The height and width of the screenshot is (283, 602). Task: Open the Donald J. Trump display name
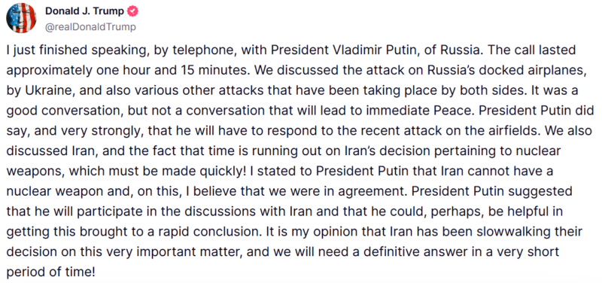click(x=84, y=11)
